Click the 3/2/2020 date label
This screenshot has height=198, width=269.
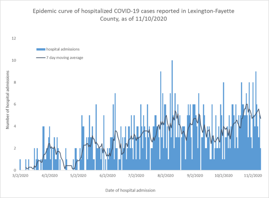[20, 175]
